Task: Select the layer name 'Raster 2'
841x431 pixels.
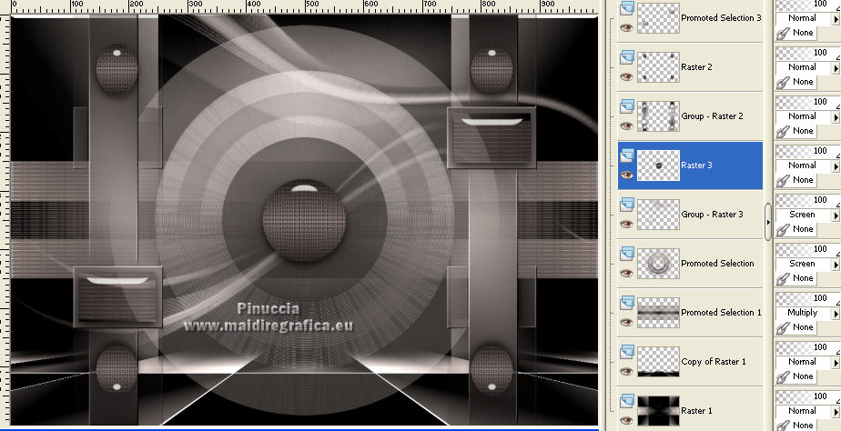Action: (x=696, y=67)
